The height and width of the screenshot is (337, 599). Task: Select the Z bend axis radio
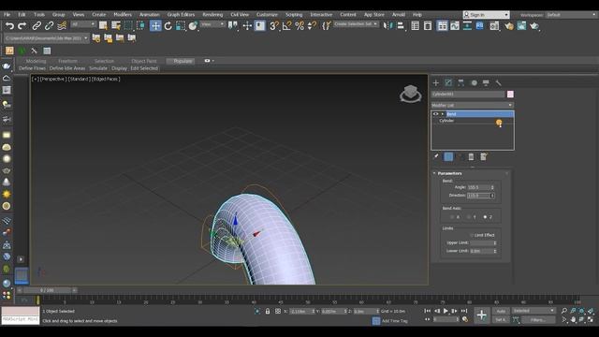pos(485,217)
